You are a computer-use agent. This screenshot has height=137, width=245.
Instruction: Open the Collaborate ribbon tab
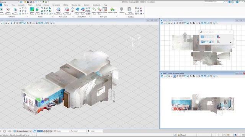pyautogui.click(x=96, y=5)
